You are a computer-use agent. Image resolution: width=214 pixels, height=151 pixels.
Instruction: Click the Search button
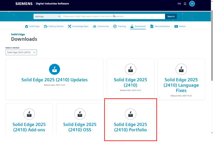pyautogui.click(x=171, y=16)
